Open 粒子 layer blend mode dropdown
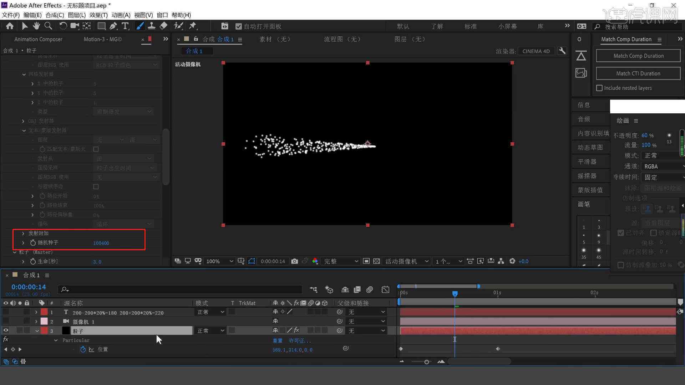The height and width of the screenshot is (385, 685). (210, 330)
